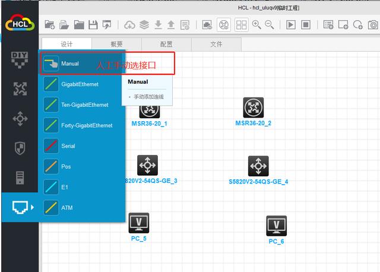380x272 pixels.
Task: Click the export project toolbar icon
Action: [107, 25]
